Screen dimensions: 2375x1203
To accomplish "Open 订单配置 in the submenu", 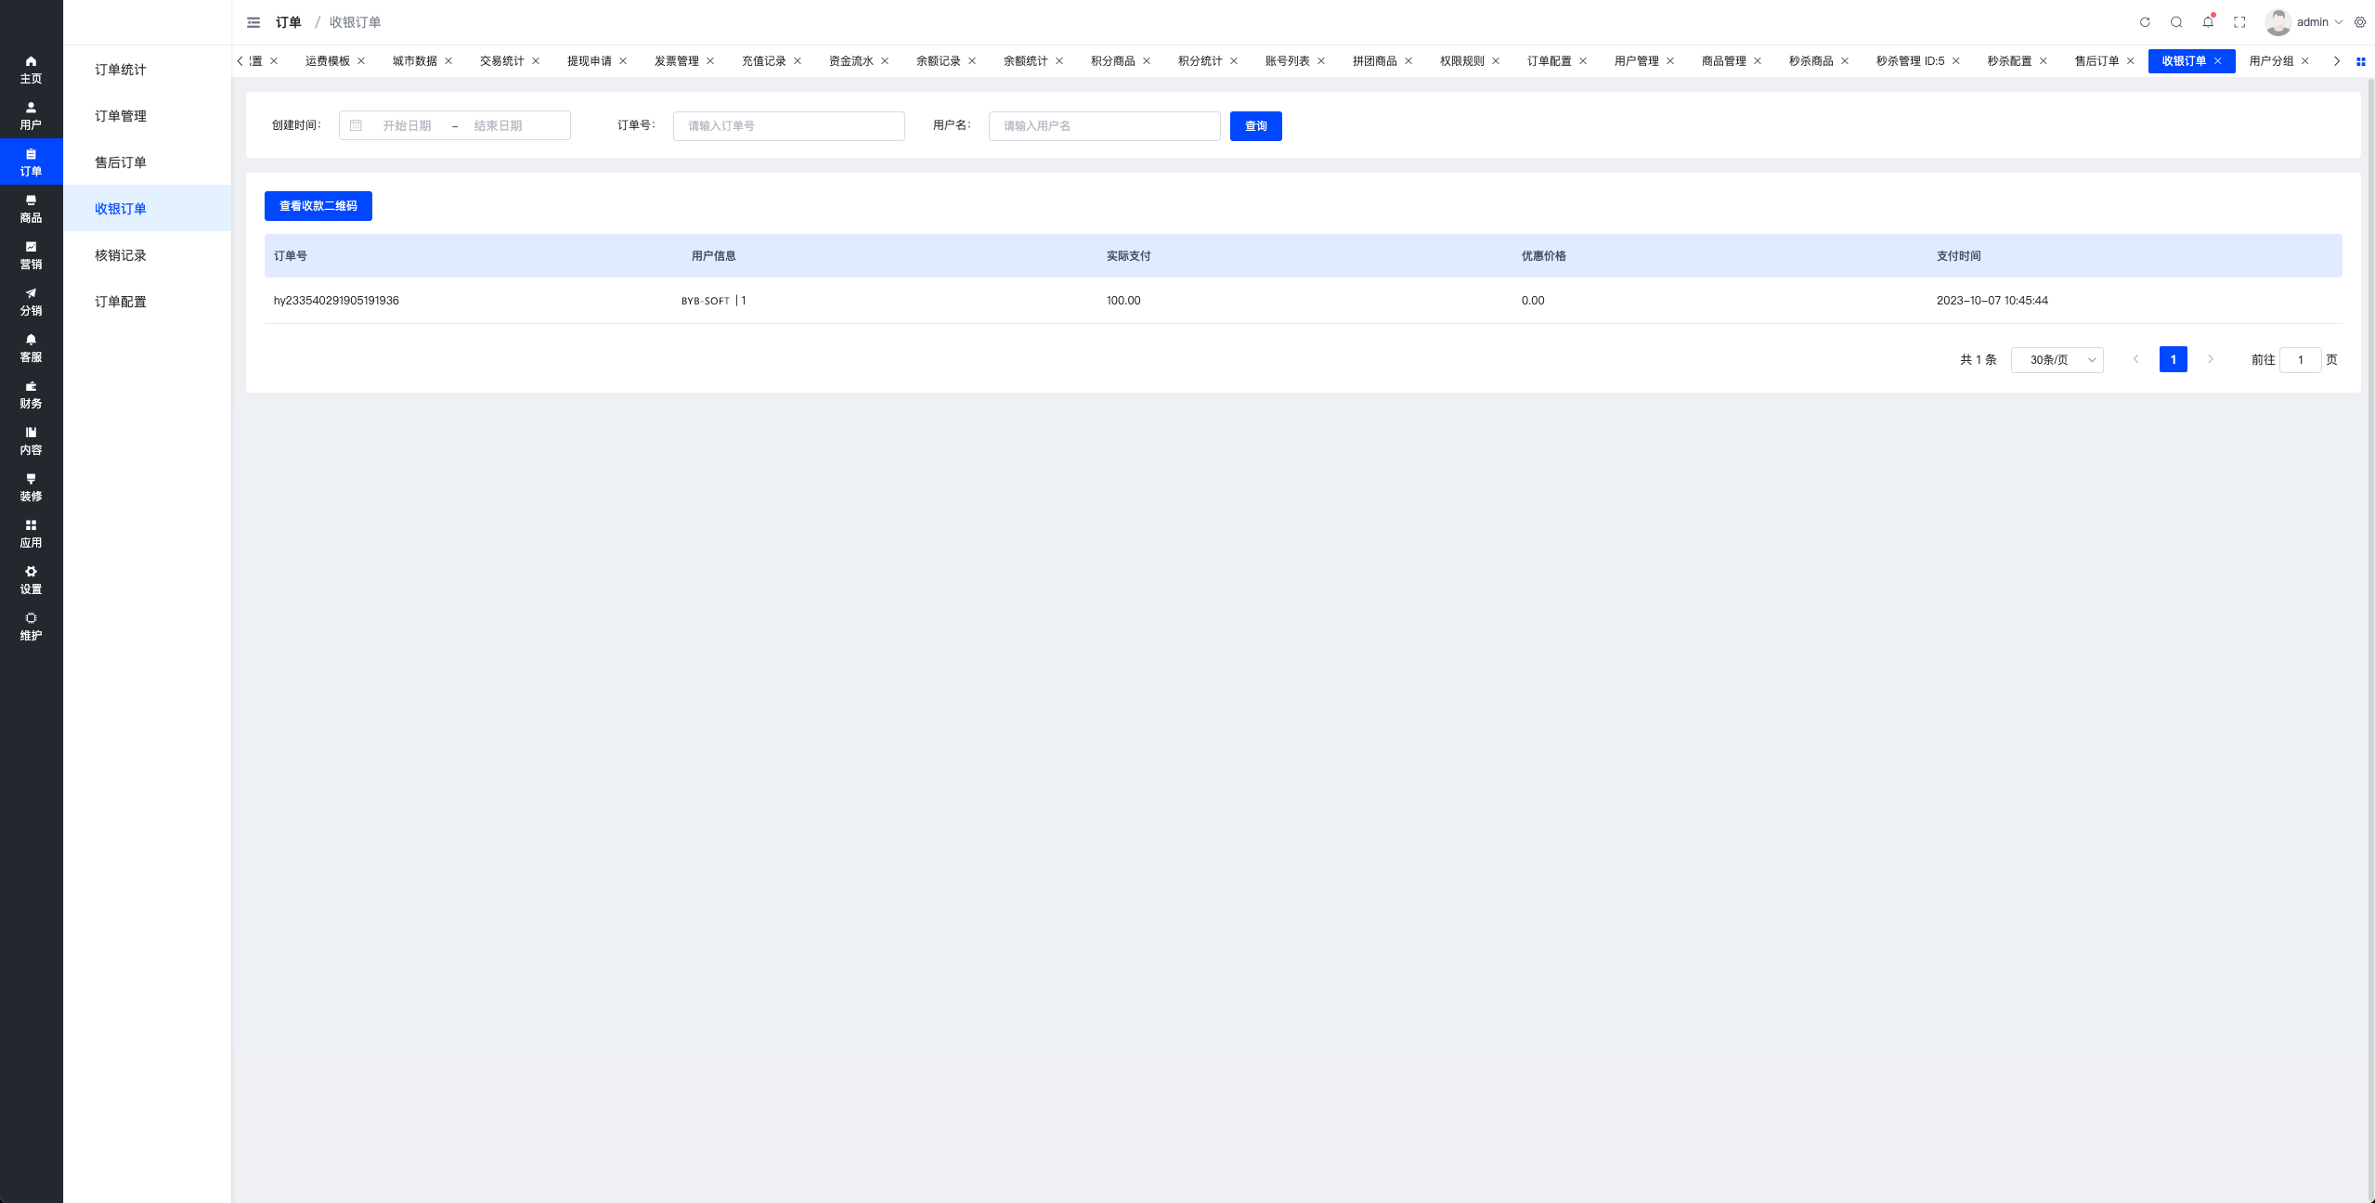I will click(148, 302).
